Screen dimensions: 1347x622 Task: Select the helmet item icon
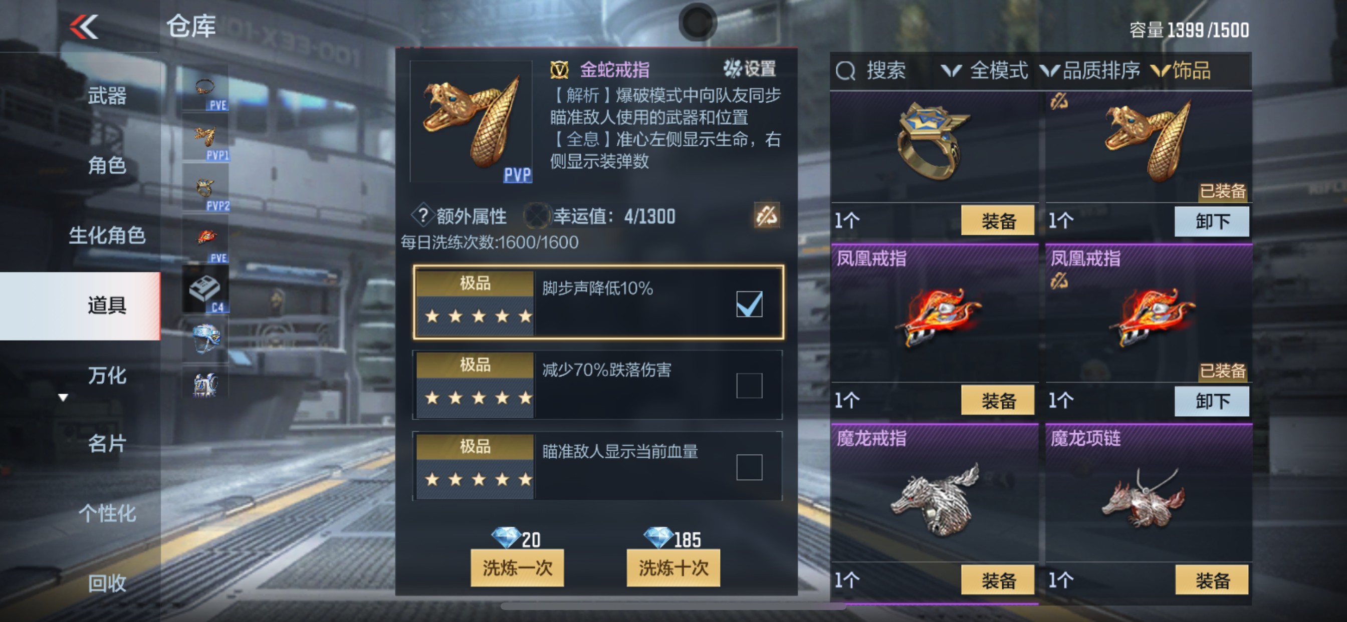[205, 339]
